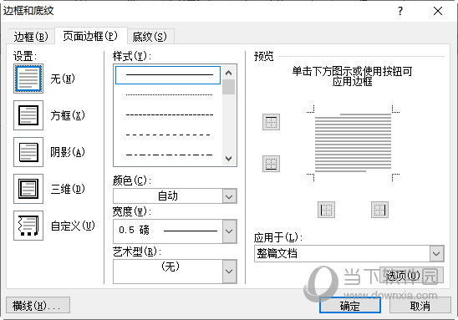
Task: Select the 自定义 (Custom) border setting icon
Action: (28, 226)
